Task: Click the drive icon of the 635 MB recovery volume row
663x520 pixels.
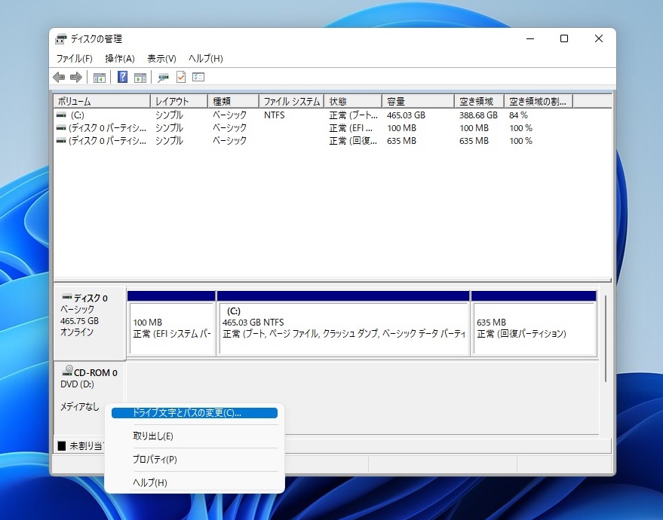Action: click(61, 141)
